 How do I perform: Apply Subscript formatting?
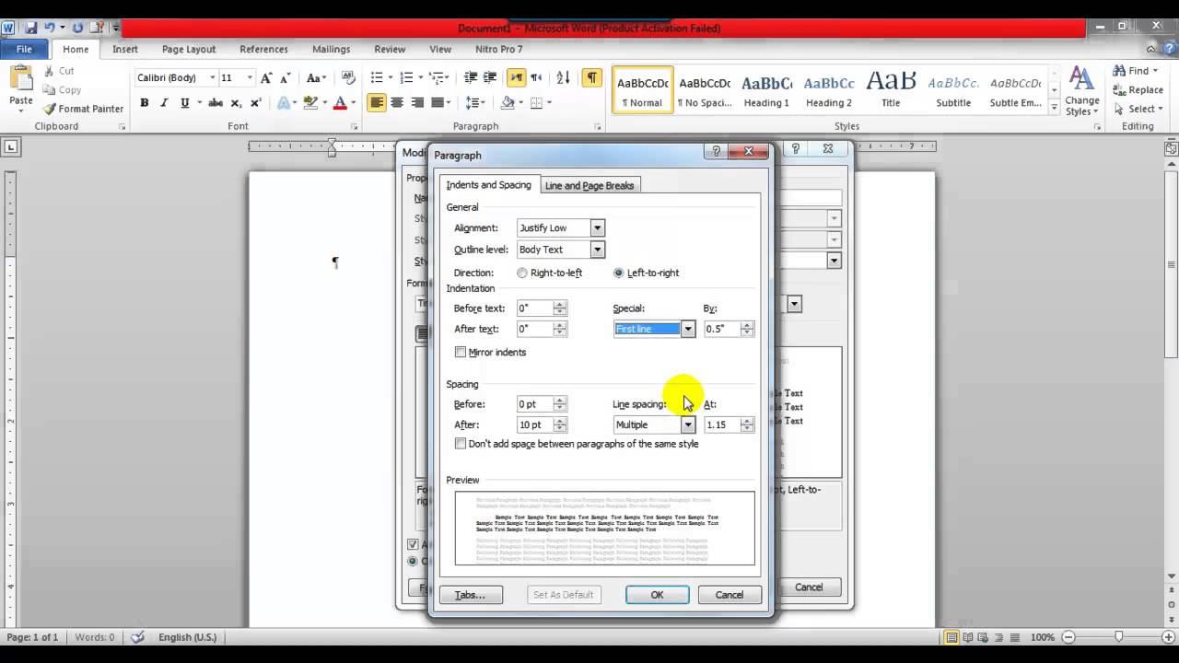pyautogui.click(x=236, y=103)
